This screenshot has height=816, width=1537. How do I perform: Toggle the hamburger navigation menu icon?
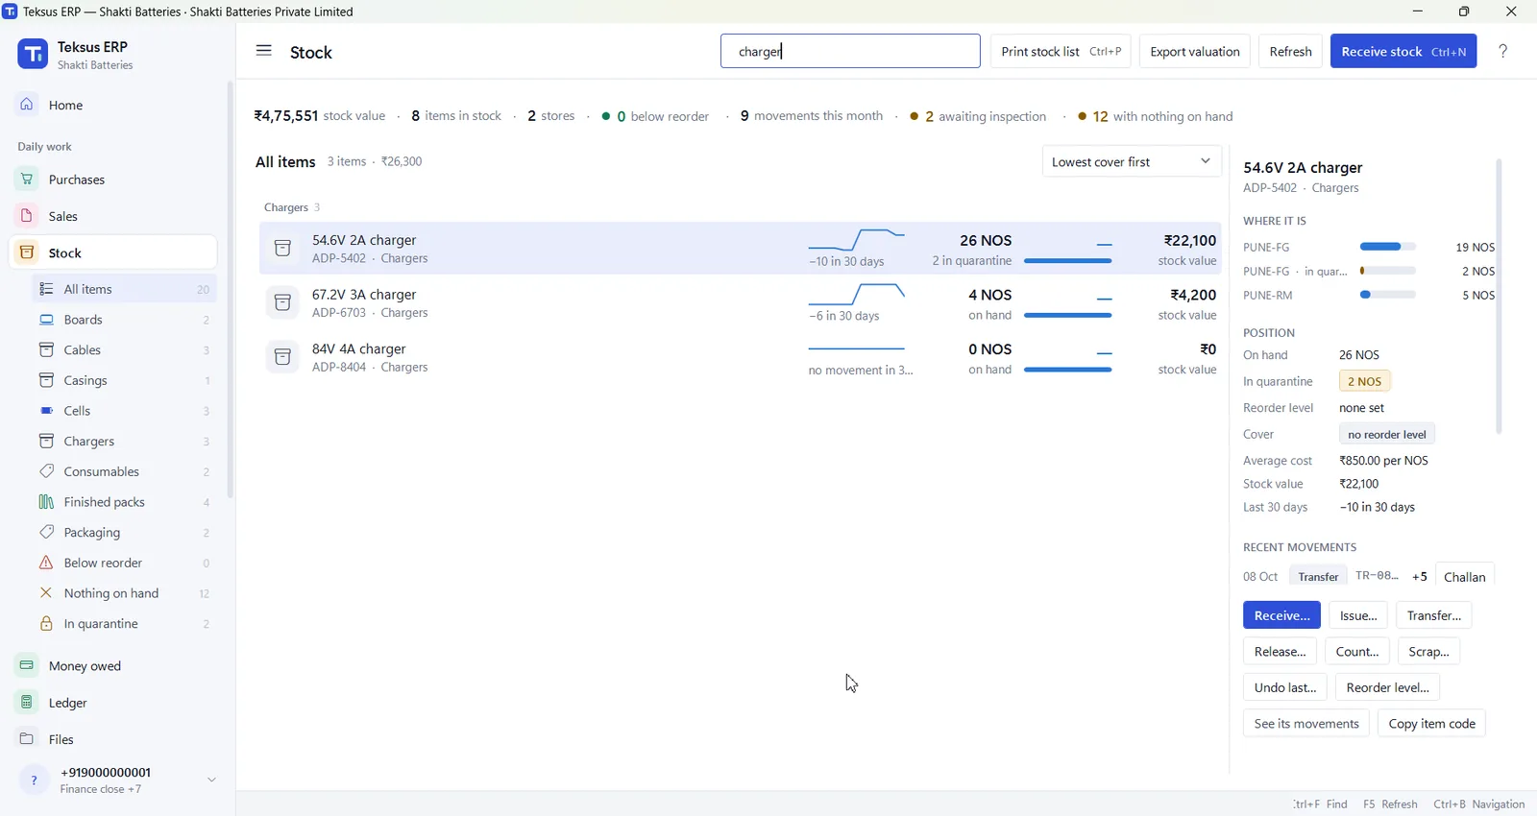[263, 51]
